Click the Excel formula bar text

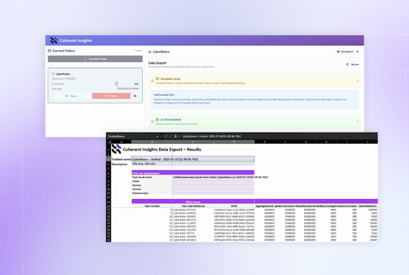pyautogui.click(x=212, y=136)
